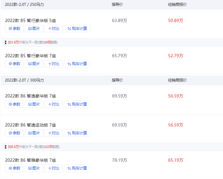Open 参数 for B5 智行豪华版 5座
This screenshot has width=223, height=179.
tap(14, 29)
